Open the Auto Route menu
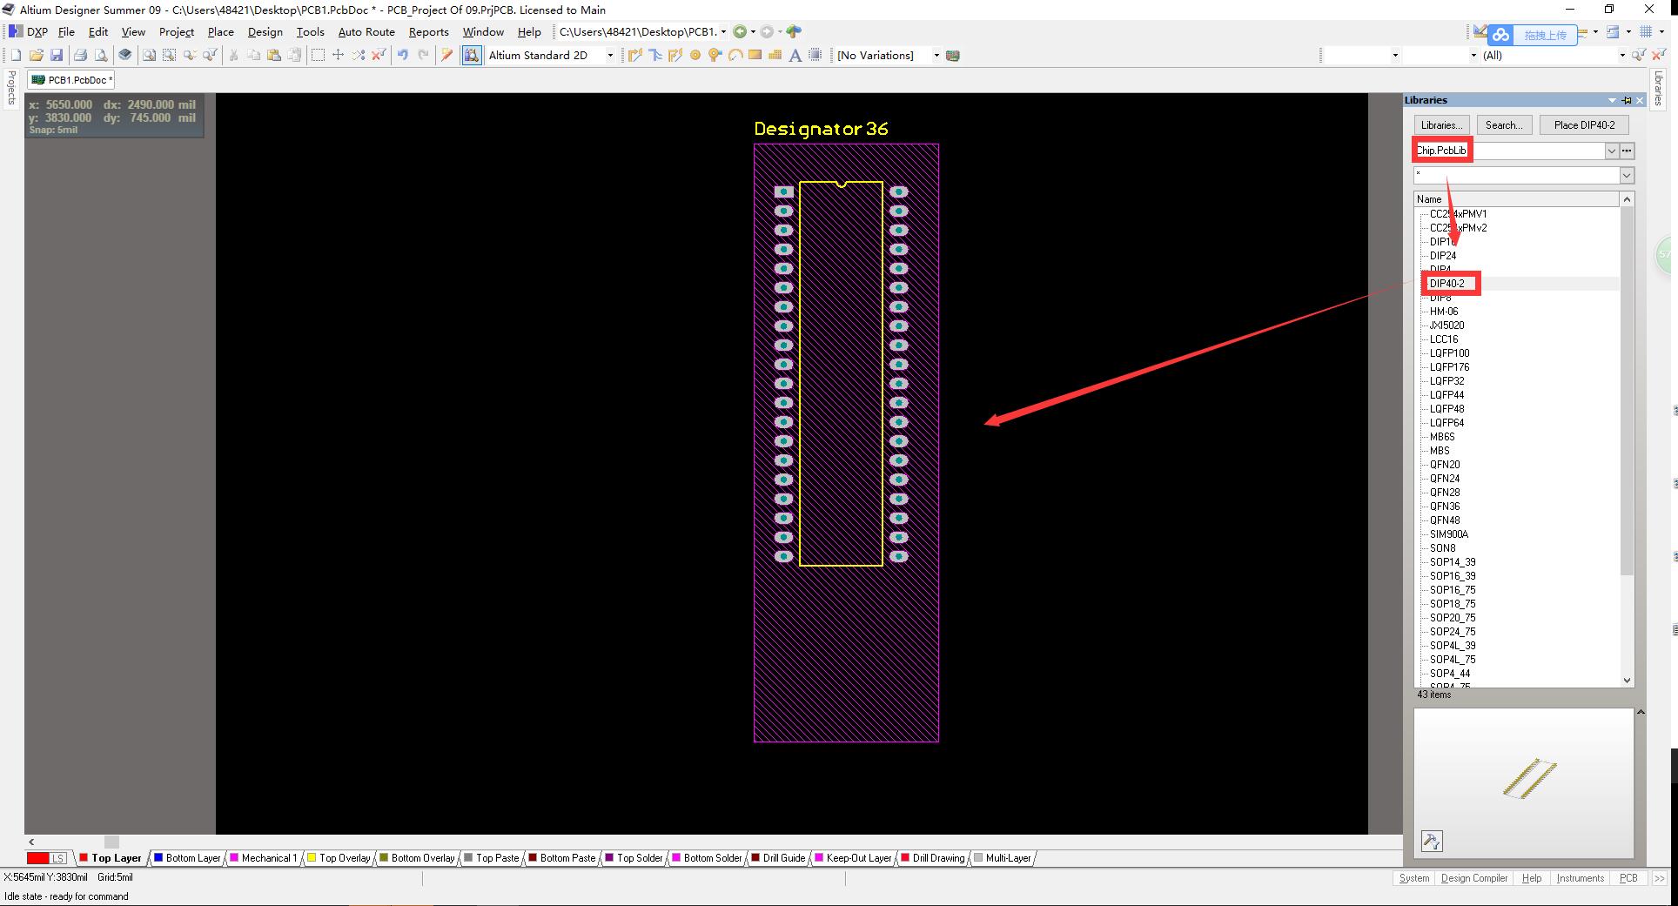Viewport: 1678px width, 906px height. pyautogui.click(x=366, y=31)
